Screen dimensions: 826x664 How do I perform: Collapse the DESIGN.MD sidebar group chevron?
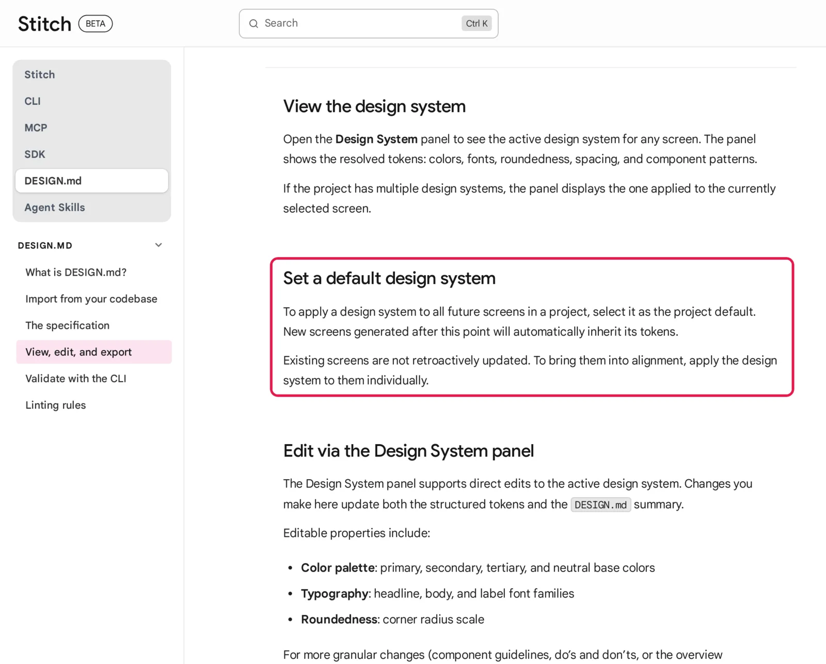(x=158, y=245)
